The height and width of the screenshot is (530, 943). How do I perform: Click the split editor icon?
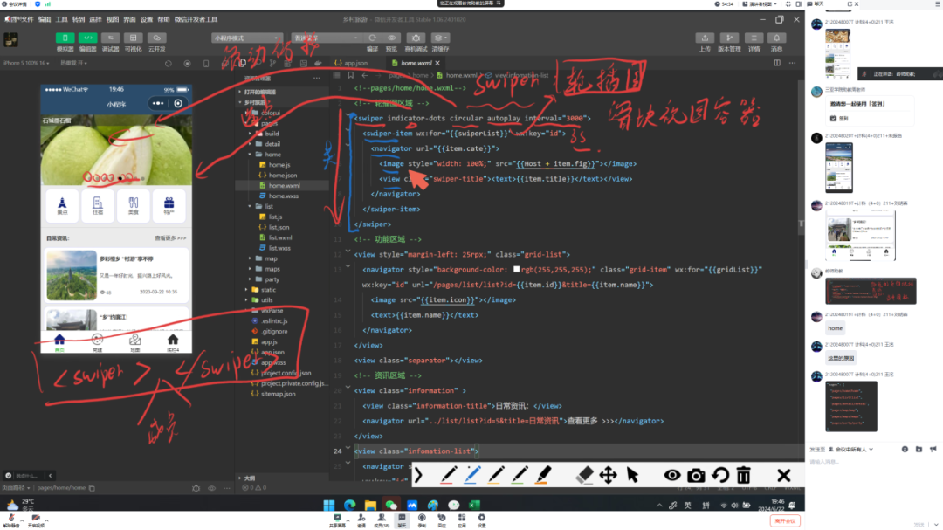(777, 63)
